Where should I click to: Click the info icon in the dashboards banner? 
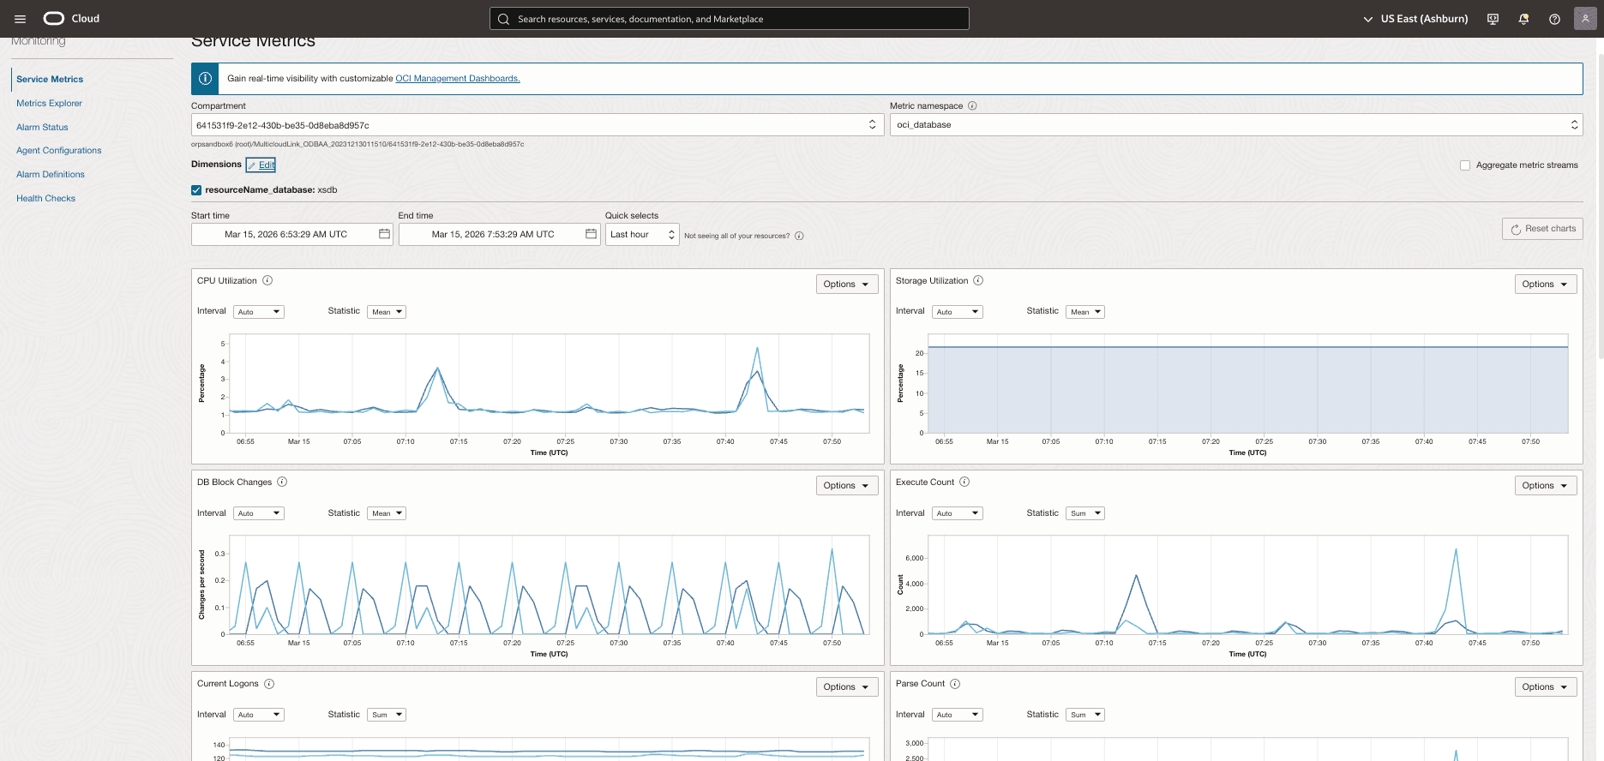(205, 78)
